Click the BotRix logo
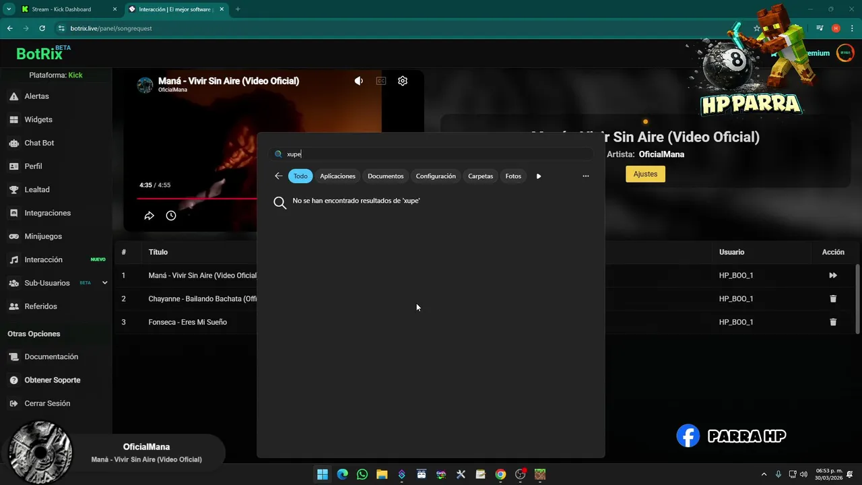Image resolution: width=862 pixels, height=485 pixels. click(43, 53)
